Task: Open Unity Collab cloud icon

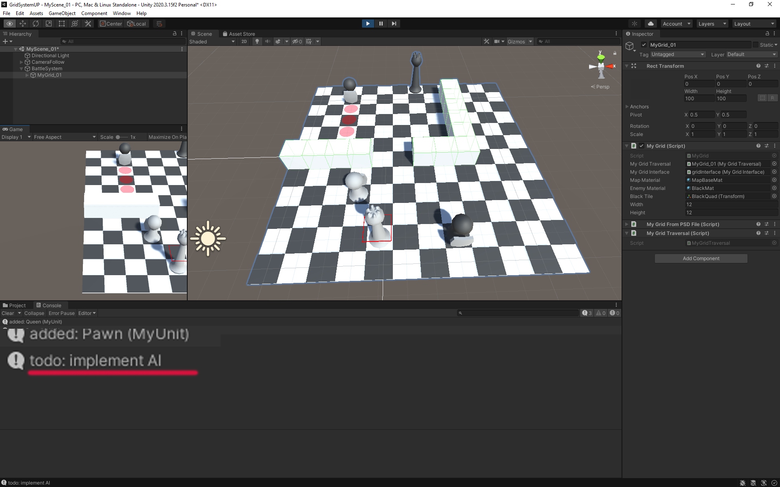Action: pos(651,24)
